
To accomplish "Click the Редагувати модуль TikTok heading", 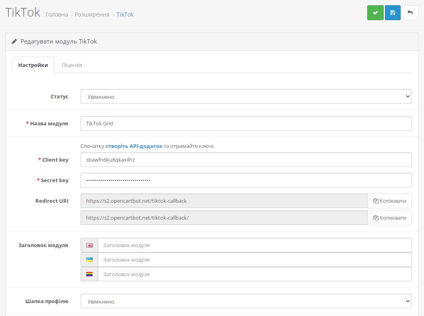I will [59, 42].
